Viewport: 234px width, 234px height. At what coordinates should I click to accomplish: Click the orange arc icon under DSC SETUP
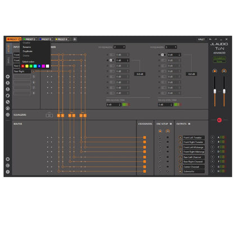point(168,131)
